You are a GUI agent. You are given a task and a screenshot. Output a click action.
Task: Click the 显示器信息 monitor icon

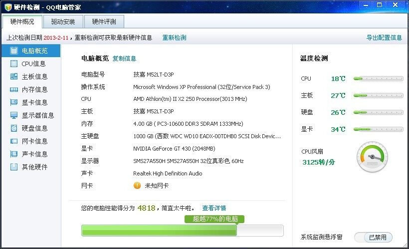click(14, 115)
